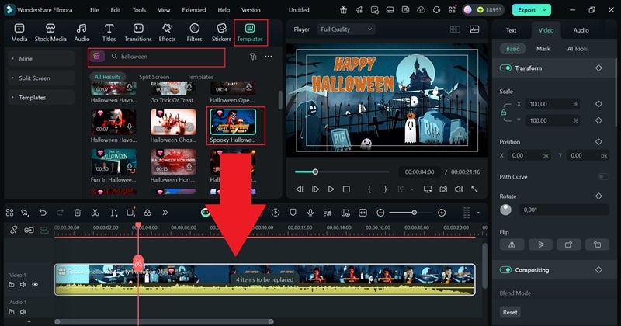The image size is (621, 326).
Task: Open the Filters panel
Action: (194, 33)
